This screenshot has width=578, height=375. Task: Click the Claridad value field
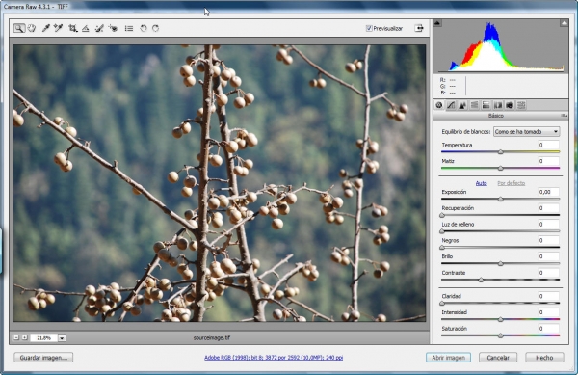[x=548, y=296]
